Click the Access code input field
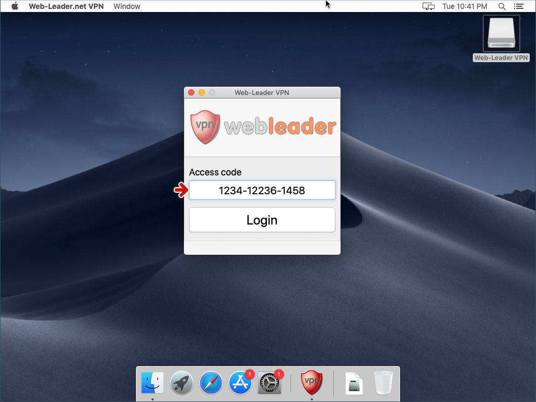Image resolution: width=536 pixels, height=402 pixels. pyautogui.click(x=262, y=190)
